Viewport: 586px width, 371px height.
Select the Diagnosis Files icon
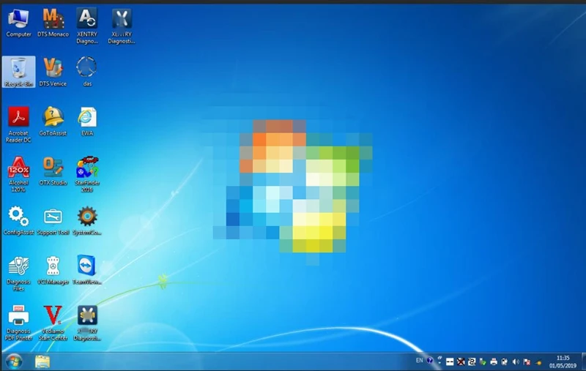(18, 274)
